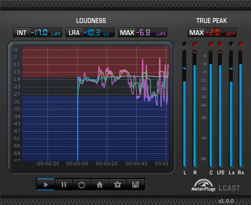Click the floppy disk save icon
Screen dimensions: 251x205
point(136,185)
